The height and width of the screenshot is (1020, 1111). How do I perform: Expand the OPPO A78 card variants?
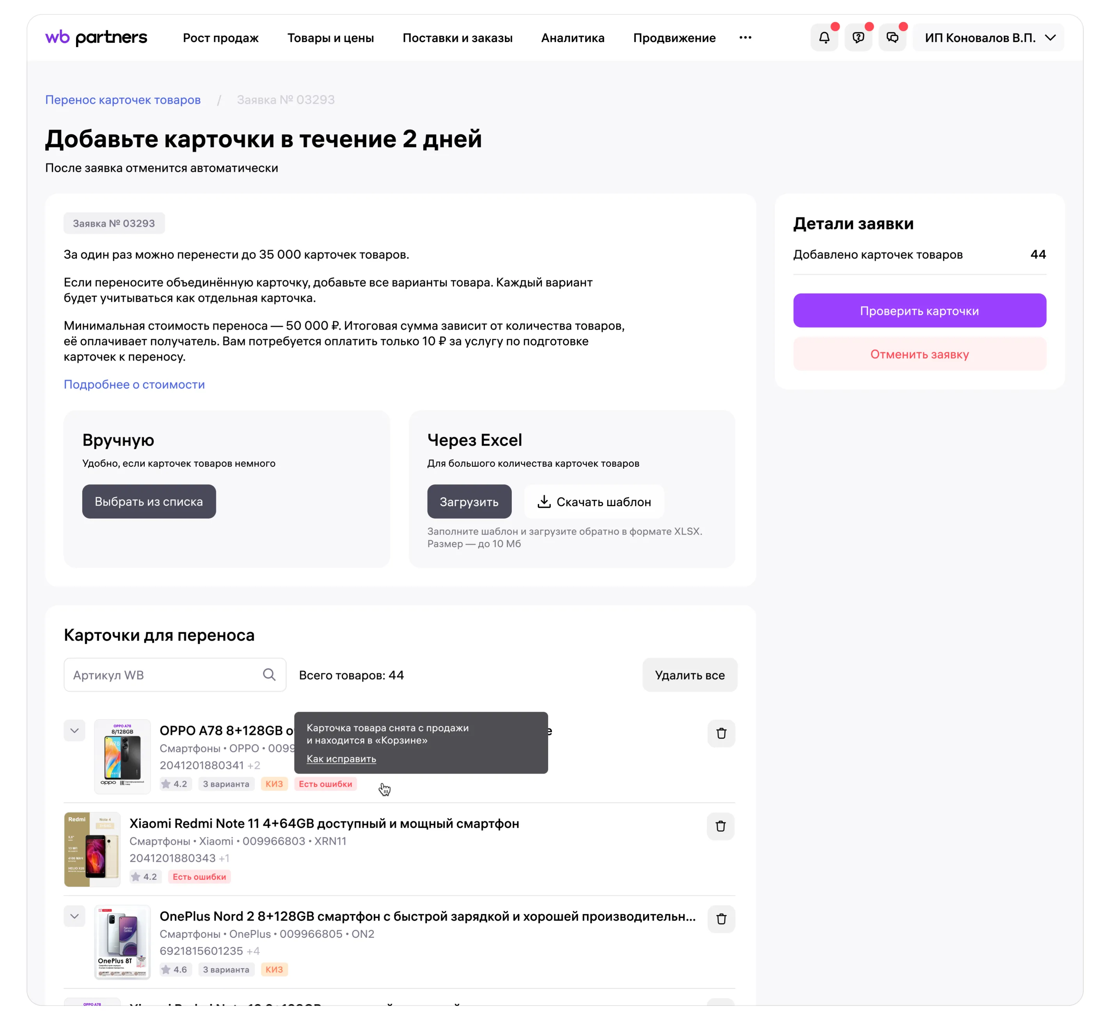tap(75, 731)
